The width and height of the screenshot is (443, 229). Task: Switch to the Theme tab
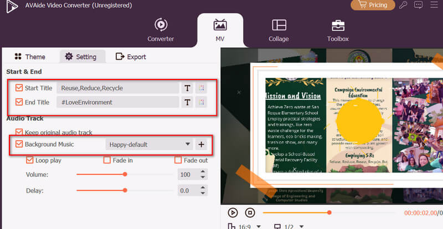click(x=30, y=57)
